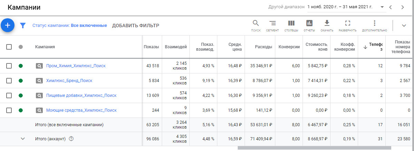
Task: Open the Сегмент segment tool
Action: coord(273,23)
